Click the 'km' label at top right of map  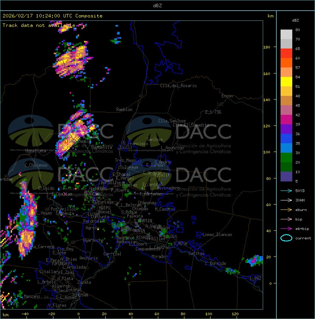tap(270, 16)
